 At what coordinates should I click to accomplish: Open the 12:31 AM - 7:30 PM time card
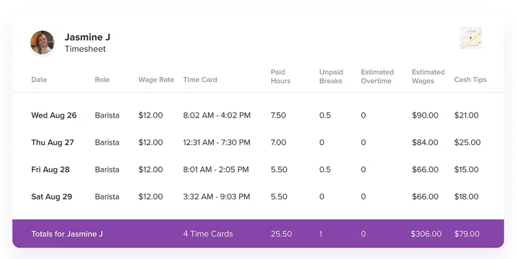(x=217, y=143)
